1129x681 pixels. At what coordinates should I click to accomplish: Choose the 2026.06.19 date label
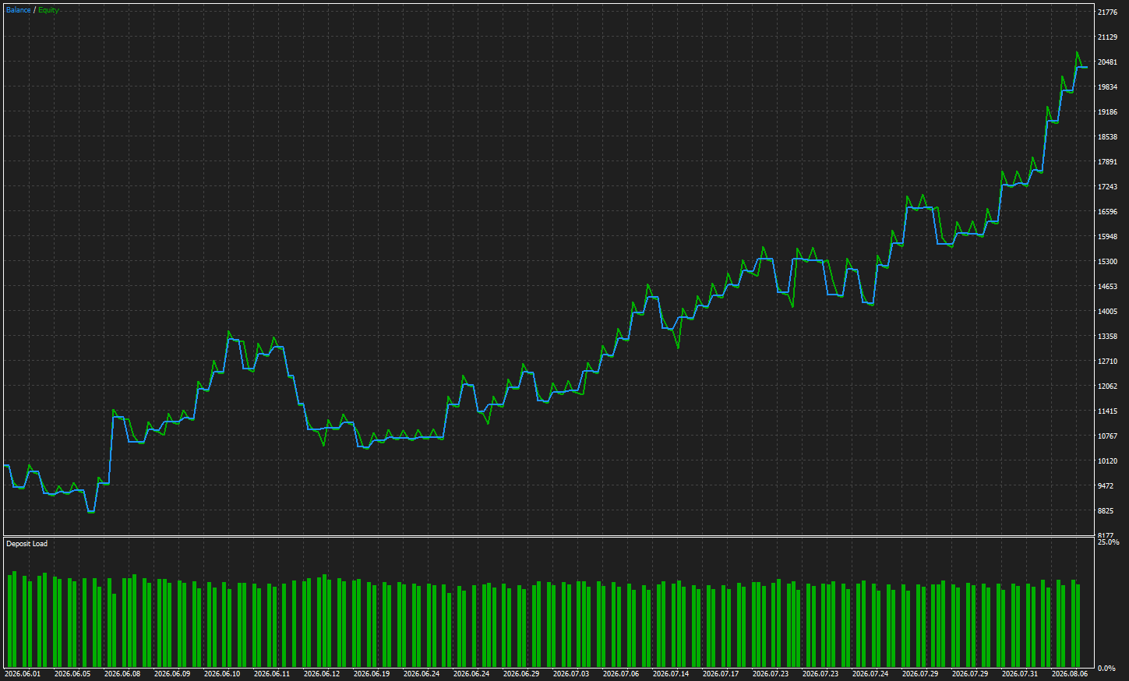[x=372, y=673]
